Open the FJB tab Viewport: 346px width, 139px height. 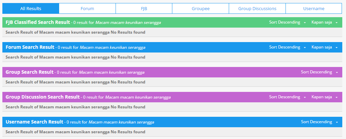(144, 8)
